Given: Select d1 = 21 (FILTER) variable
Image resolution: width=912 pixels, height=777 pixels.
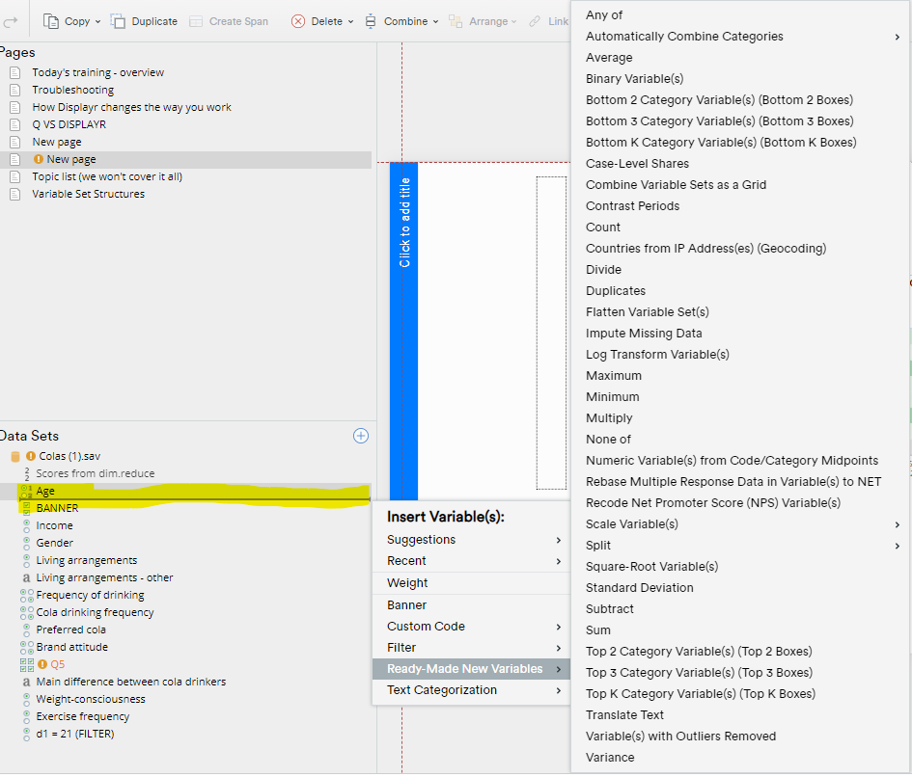Looking at the screenshot, I should [75, 734].
